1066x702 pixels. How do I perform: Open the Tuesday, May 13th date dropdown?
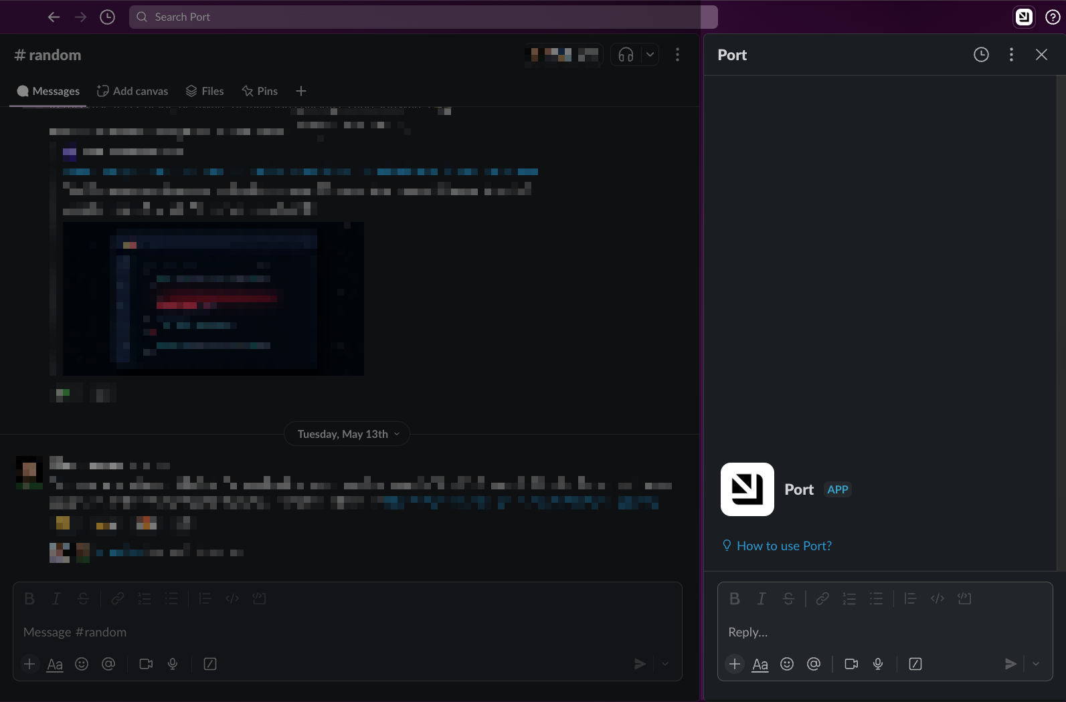pyautogui.click(x=347, y=434)
